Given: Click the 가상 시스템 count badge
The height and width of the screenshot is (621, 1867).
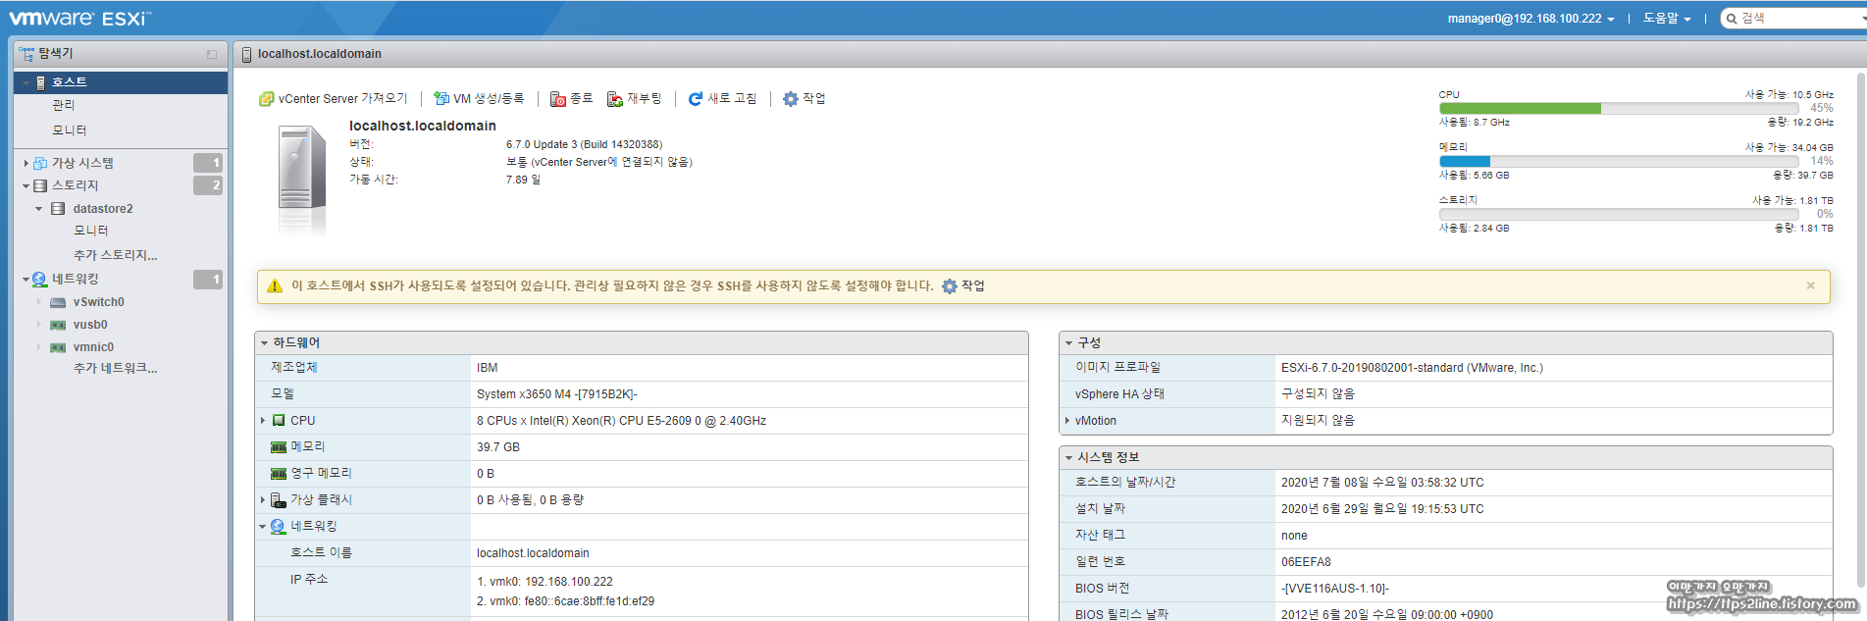Looking at the screenshot, I should tap(208, 163).
